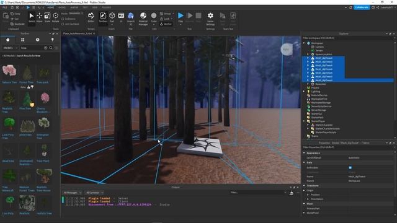Switch to the HOME ribbon tab
Screen dimensions: 397x223
(50, 7)
